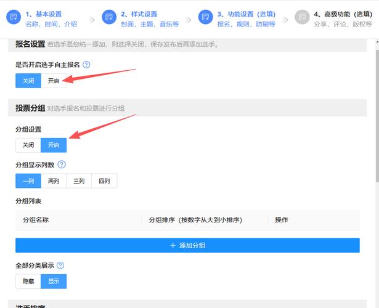
Task: Click grey step 4 高级功能 circle icon
Action: (302, 17)
